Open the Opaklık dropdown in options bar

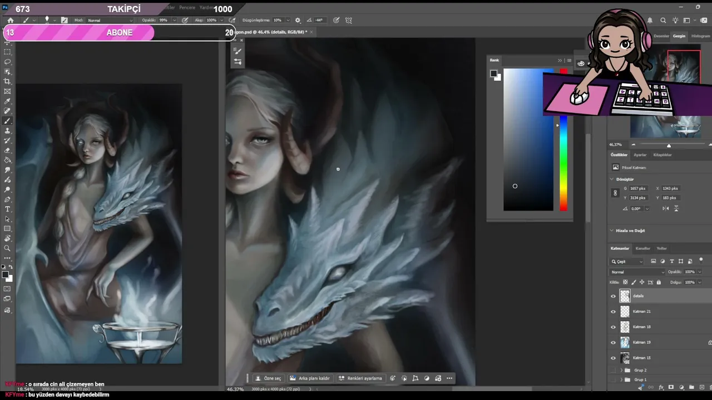tap(174, 21)
